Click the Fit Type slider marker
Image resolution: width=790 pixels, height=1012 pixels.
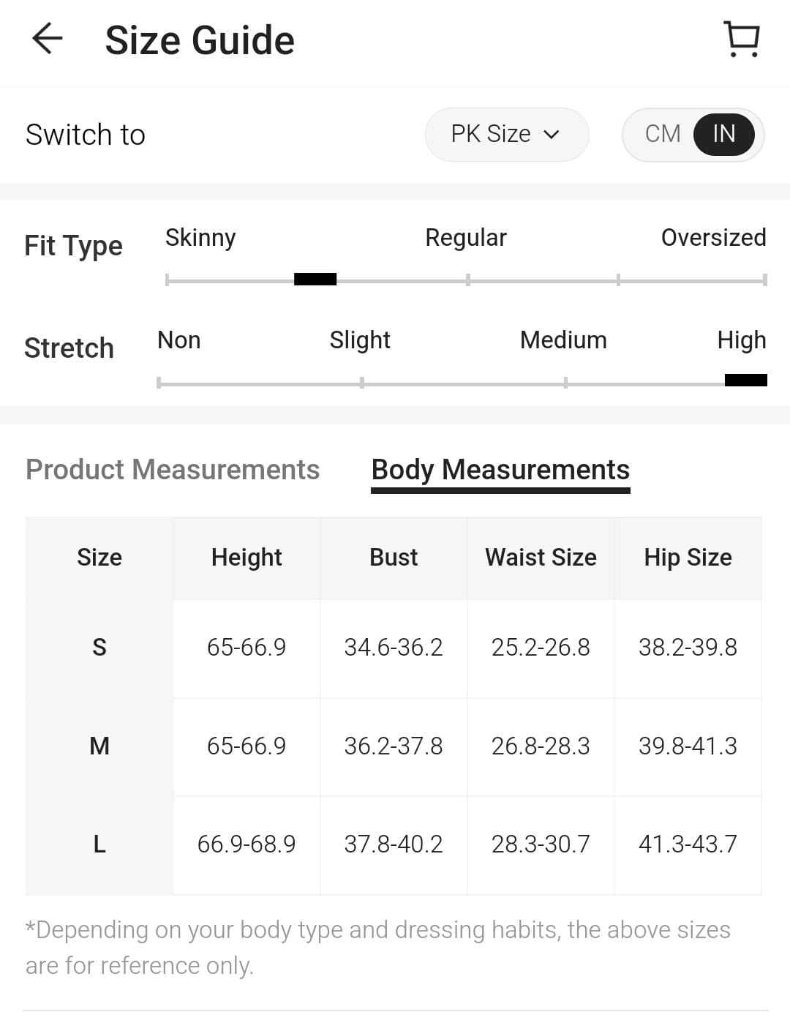click(315, 279)
